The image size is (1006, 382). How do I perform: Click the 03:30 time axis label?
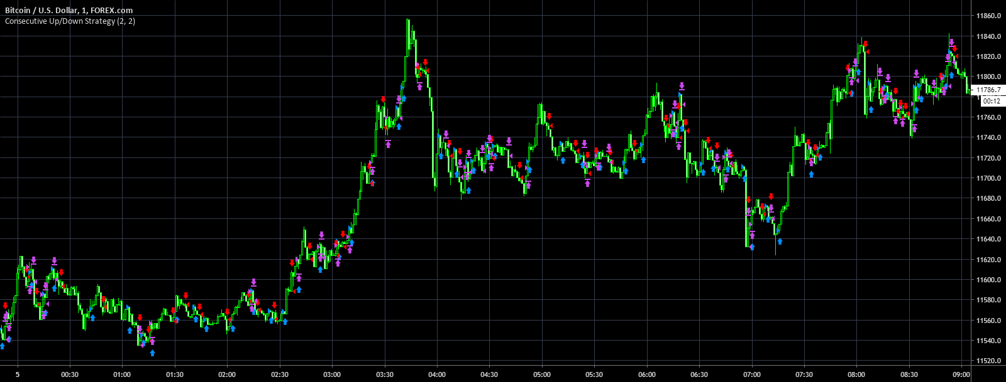pyautogui.click(x=385, y=374)
